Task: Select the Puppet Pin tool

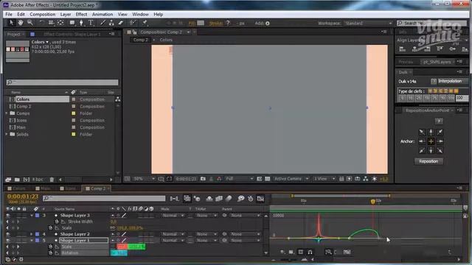Action: pyautogui.click(x=145, y=23)
